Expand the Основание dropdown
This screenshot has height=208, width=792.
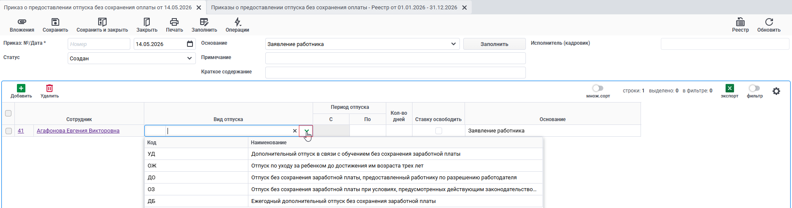click(454, 44)
